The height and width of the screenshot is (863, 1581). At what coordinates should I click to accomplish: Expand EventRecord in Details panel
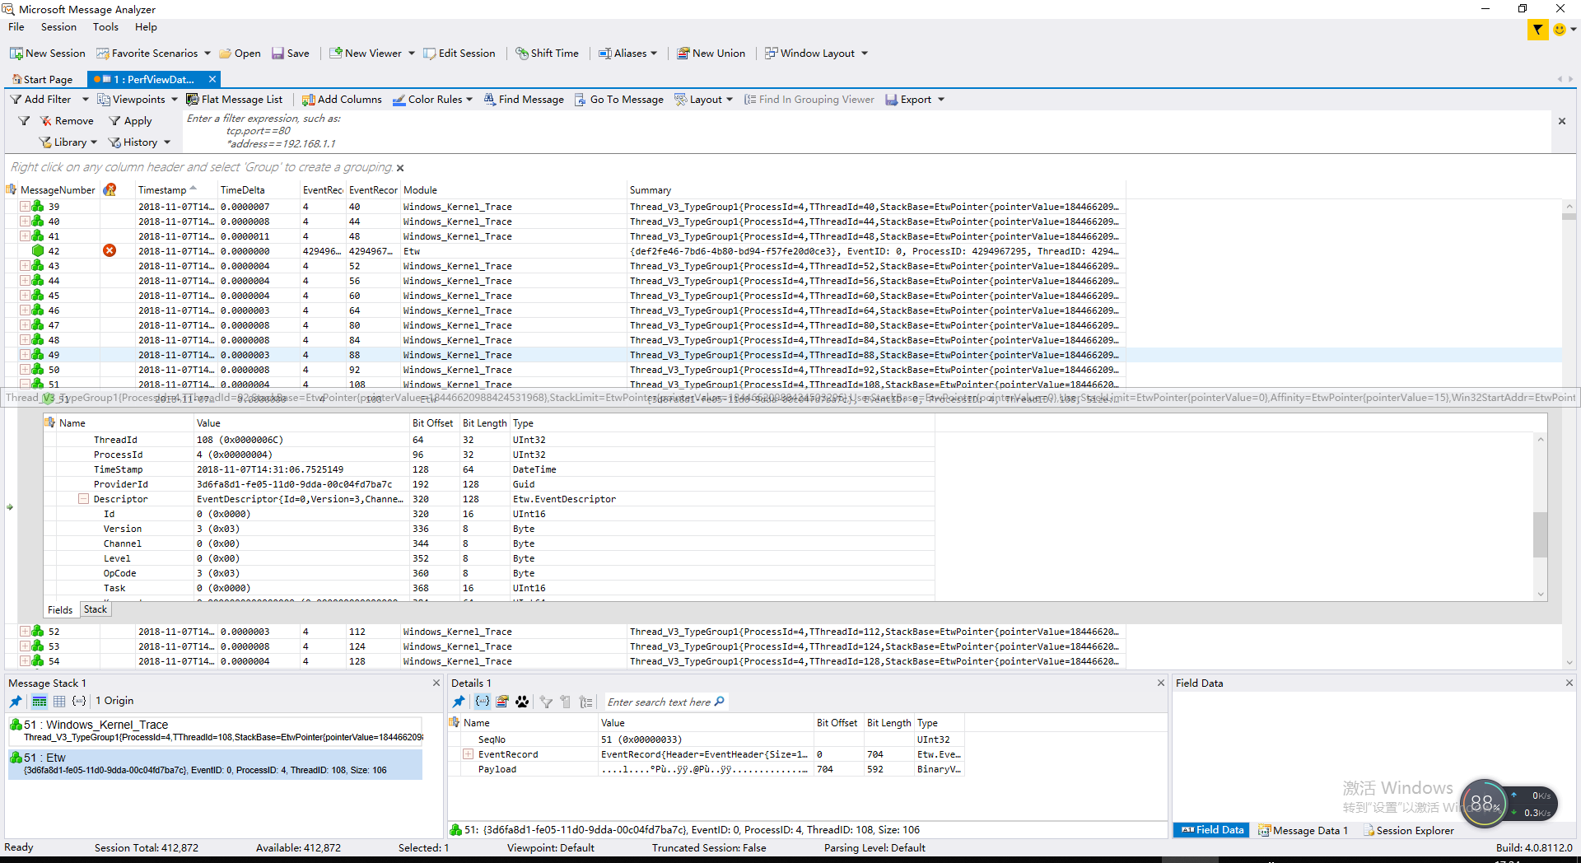pos(468,754)
